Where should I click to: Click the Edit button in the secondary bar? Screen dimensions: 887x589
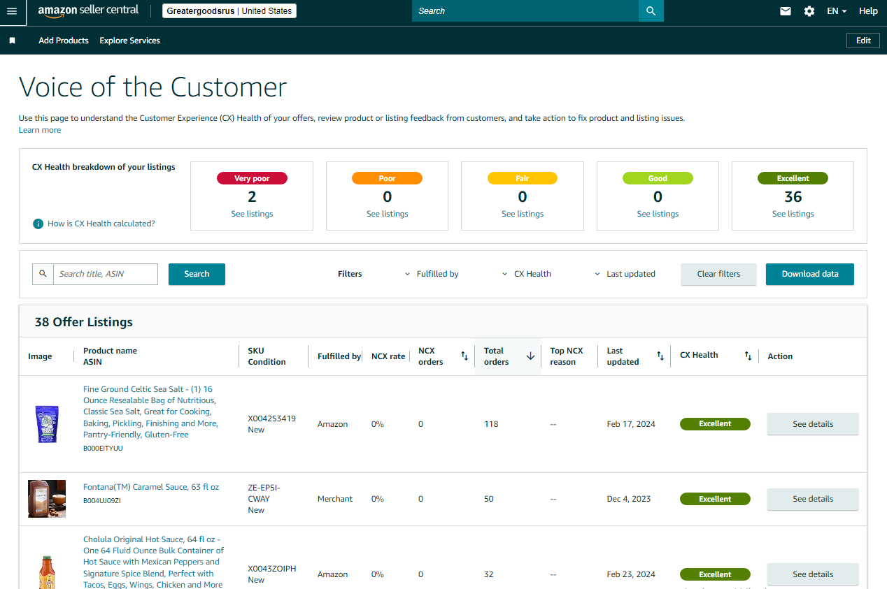tap(863, 41)
